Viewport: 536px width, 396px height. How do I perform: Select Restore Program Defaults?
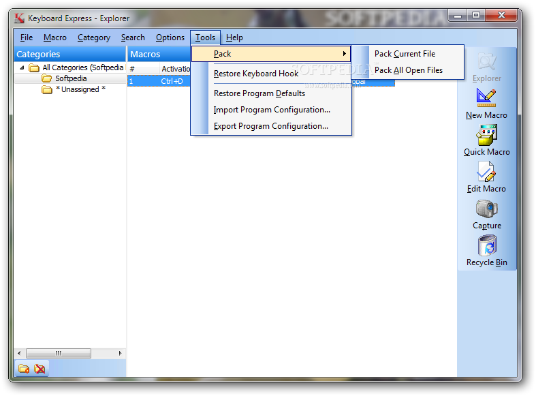[x=271, y=93]
